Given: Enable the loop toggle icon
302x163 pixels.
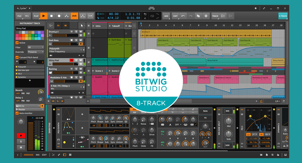Looking at the screenshot, I should point(152,16).
